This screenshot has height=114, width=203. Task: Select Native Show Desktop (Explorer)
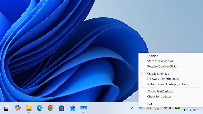[168, 84]
